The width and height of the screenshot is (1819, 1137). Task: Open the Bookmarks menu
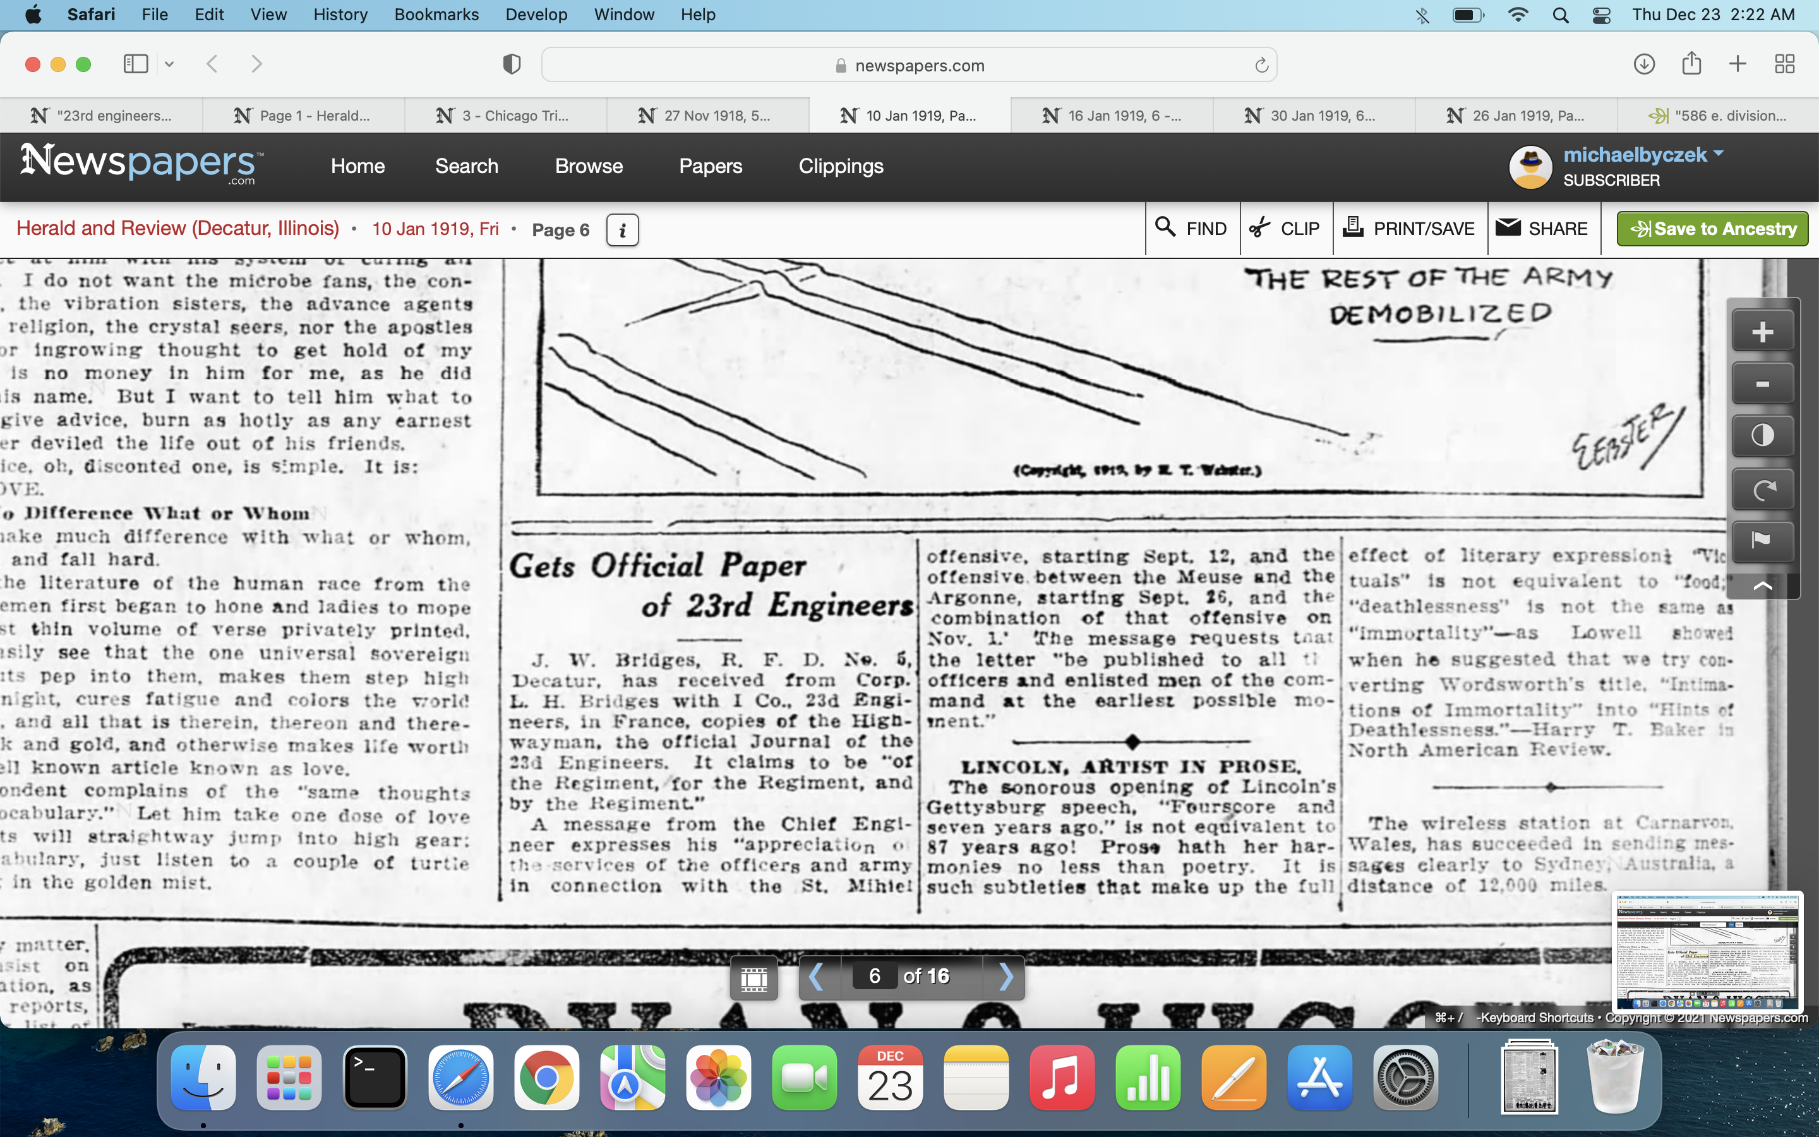[436, 15]
